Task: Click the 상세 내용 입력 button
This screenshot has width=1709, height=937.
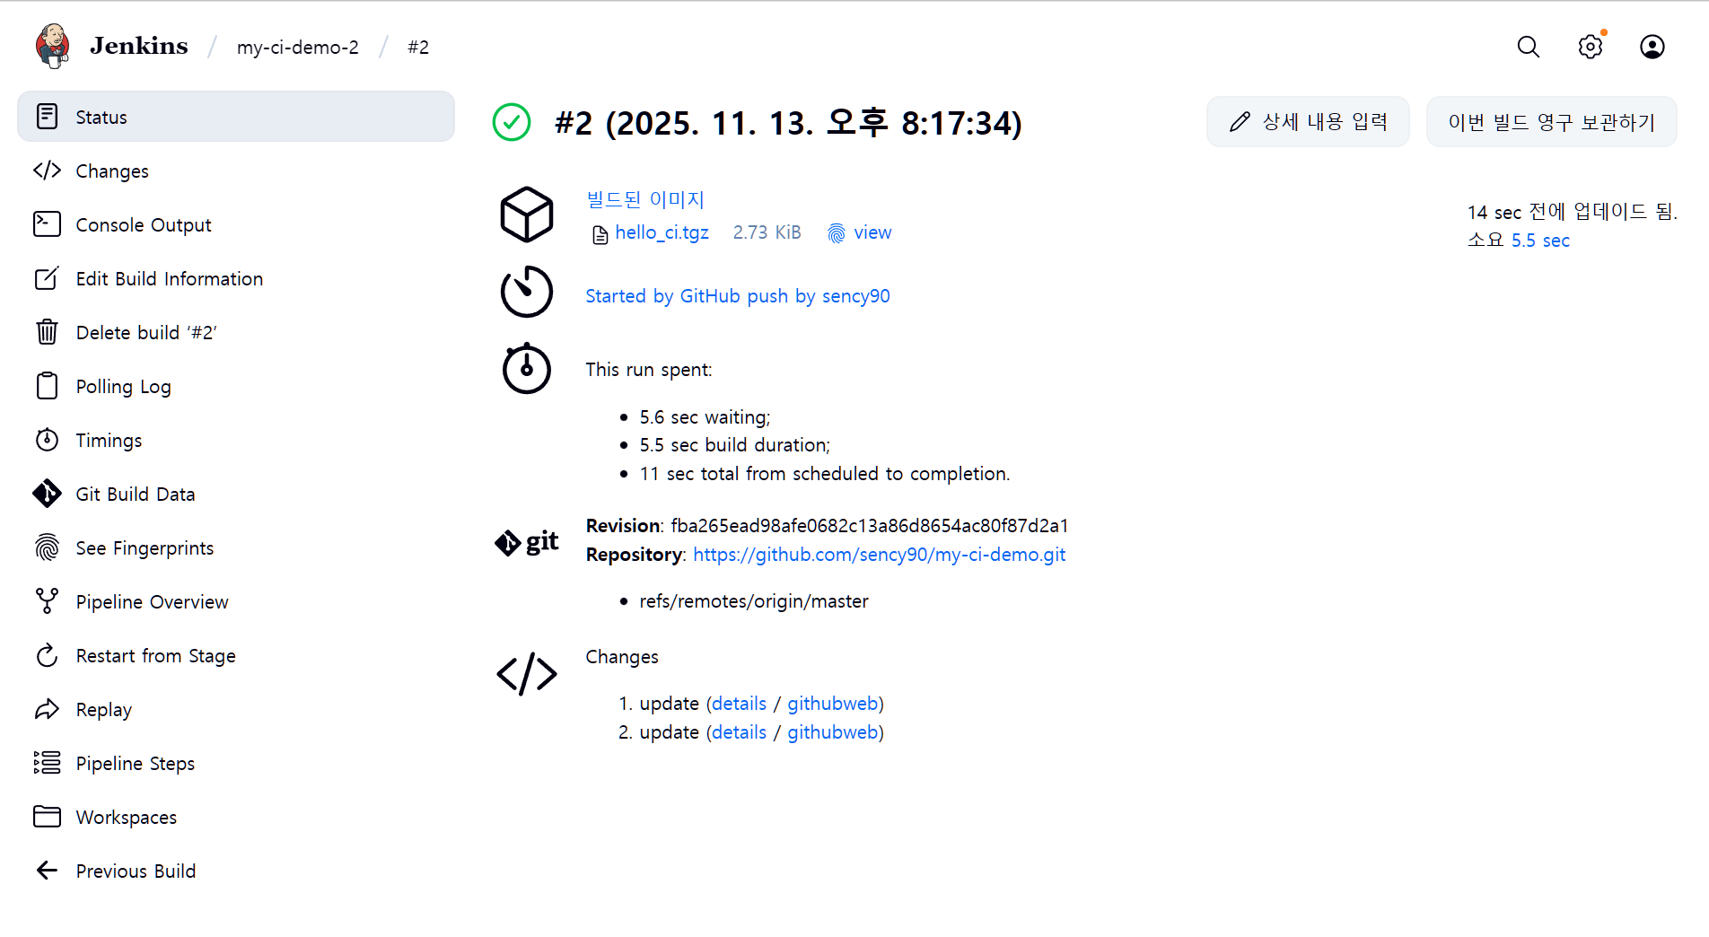Action: pyautogui.click(x=1307, y=122)
